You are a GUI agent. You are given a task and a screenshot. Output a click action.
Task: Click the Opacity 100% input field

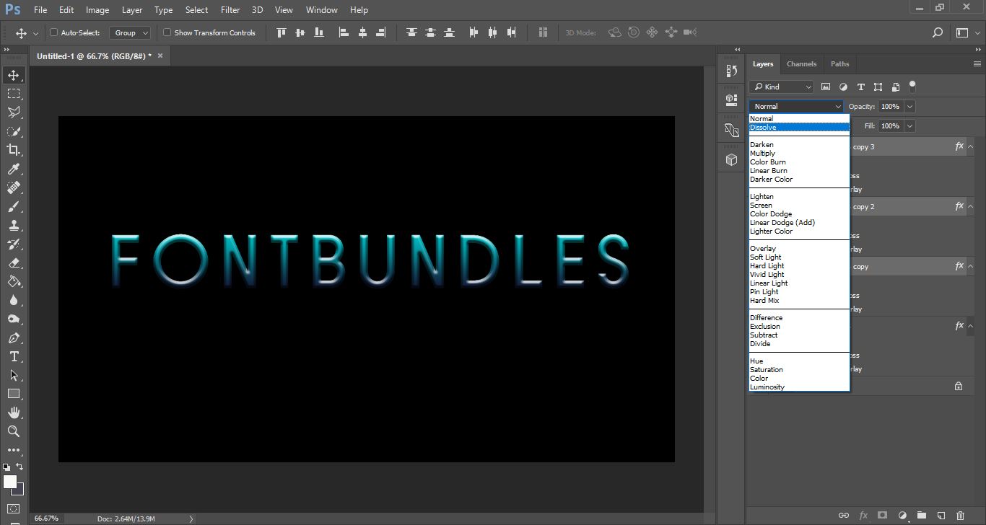coord(891,106)
